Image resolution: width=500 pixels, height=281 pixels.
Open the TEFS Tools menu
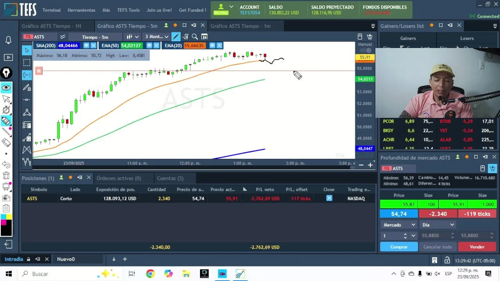pyautogui.click(x=128, y=10)
